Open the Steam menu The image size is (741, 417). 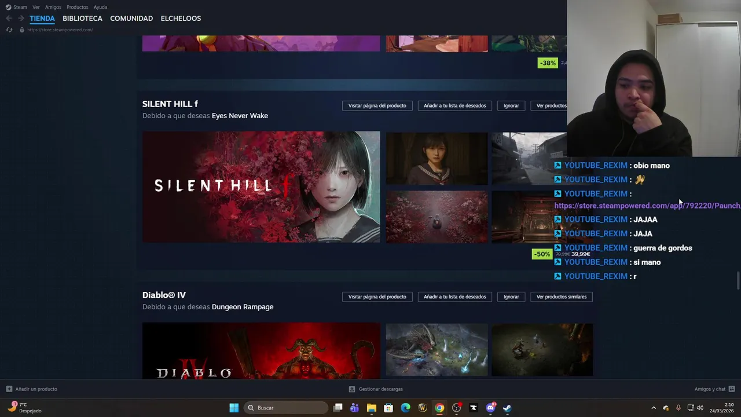pyautogui.click(x=20, y=7)
